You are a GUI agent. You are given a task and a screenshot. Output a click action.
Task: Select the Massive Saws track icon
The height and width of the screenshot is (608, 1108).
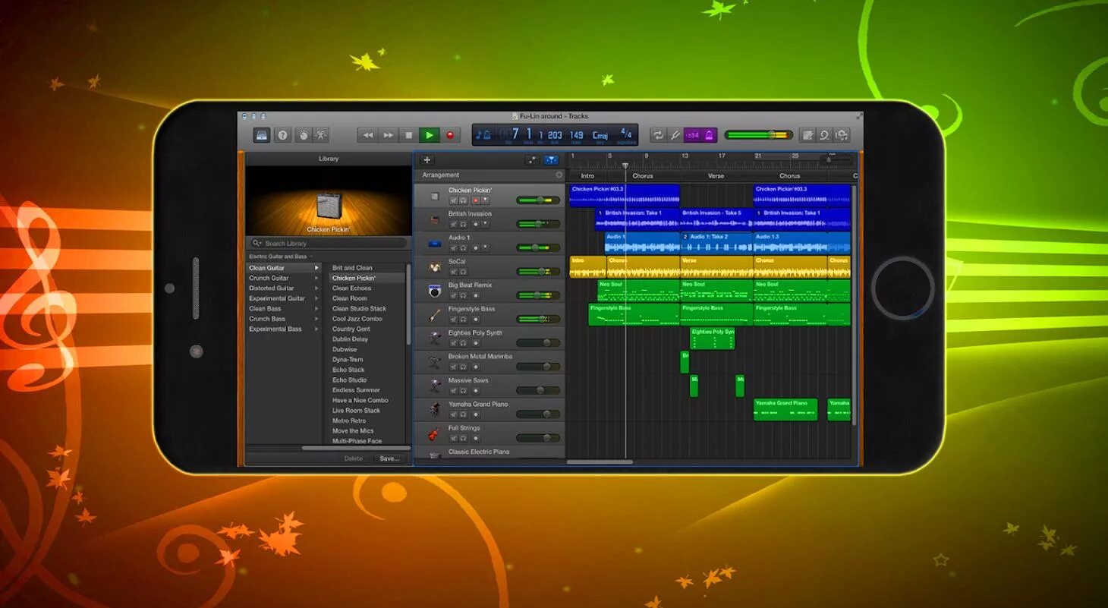(435, 386)
